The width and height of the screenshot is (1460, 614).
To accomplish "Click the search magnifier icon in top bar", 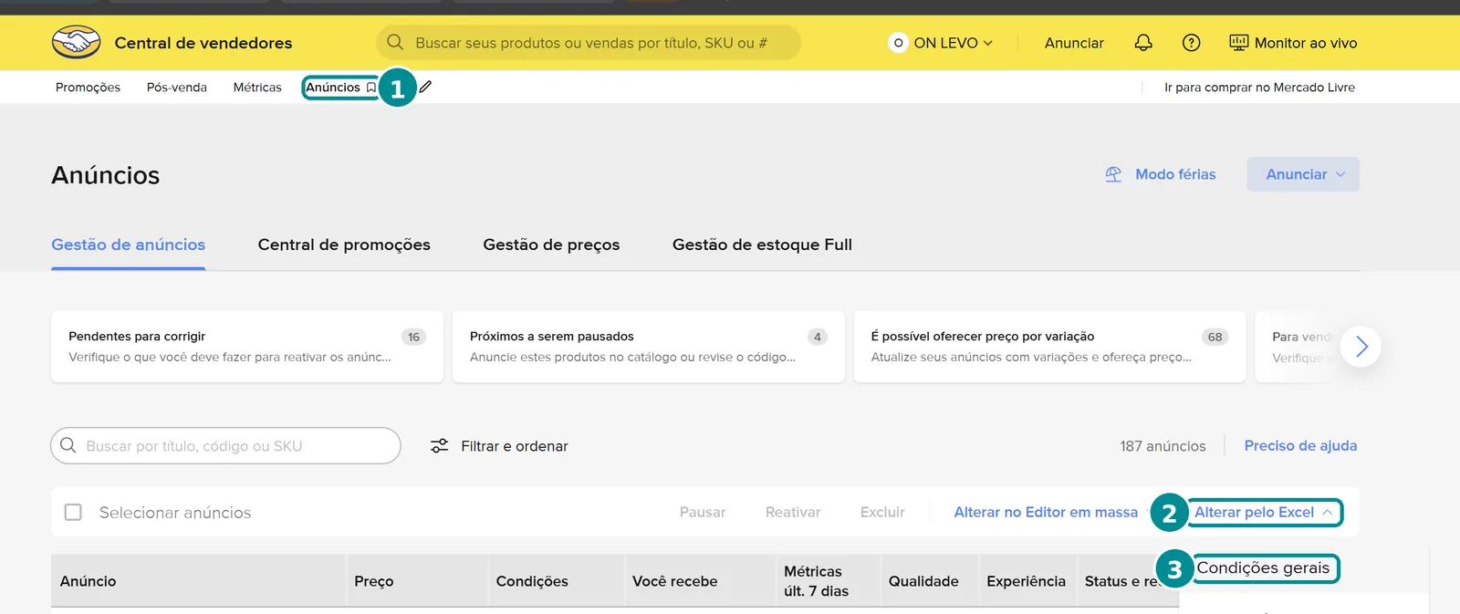I will coord(395,42).
